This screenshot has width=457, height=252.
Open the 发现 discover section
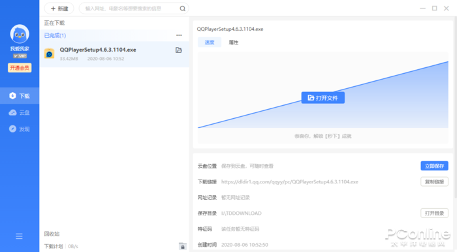(x=20, y=129)
